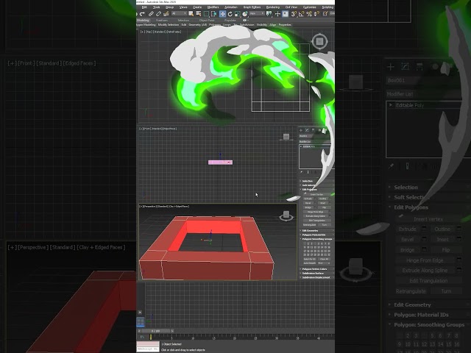Screen dimensions: 471x353
Task: Open the Modifier List dropdown
Action: (316, 142)
